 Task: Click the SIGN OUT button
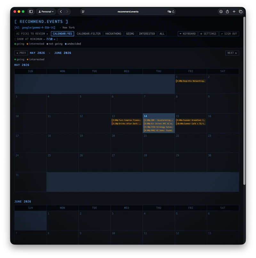(229, 34)
